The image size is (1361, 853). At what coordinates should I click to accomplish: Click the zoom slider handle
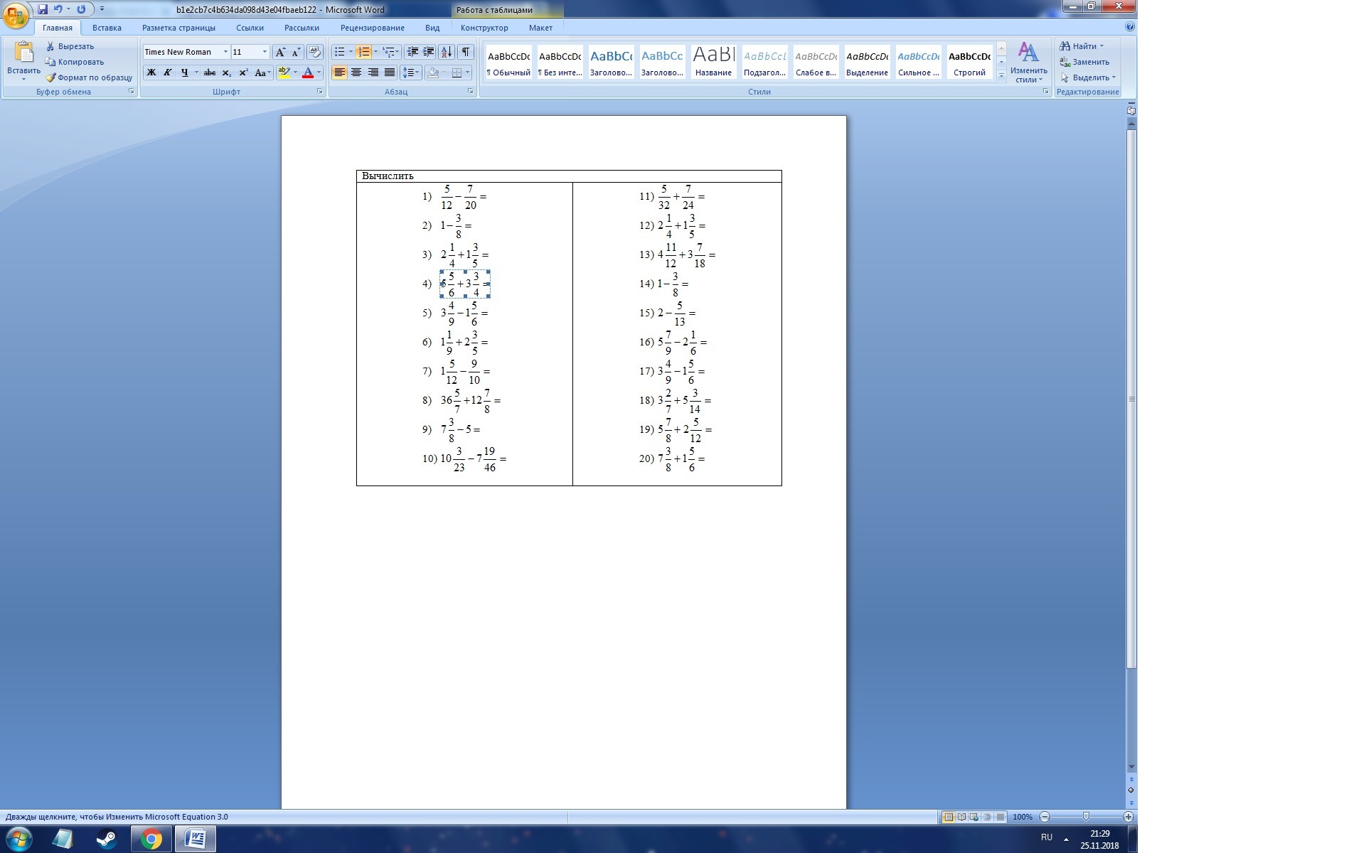tap(1086, 817)
